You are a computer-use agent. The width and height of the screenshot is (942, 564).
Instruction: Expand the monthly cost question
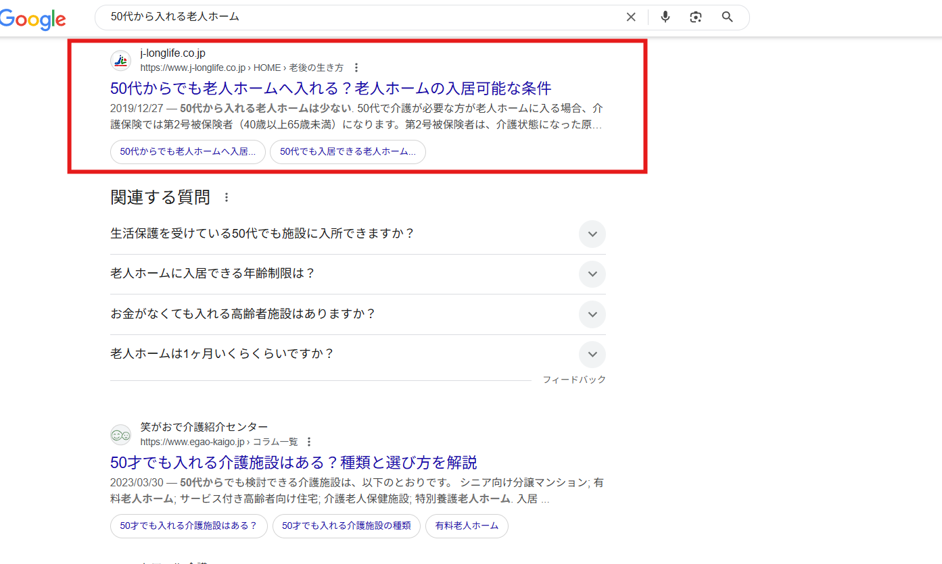tap(592, 354)
